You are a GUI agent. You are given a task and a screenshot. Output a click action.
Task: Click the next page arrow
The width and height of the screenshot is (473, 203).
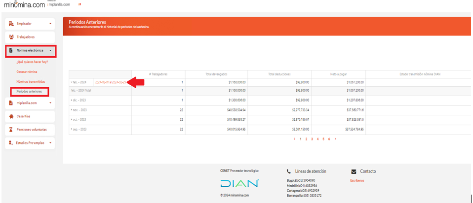[335, 139]
